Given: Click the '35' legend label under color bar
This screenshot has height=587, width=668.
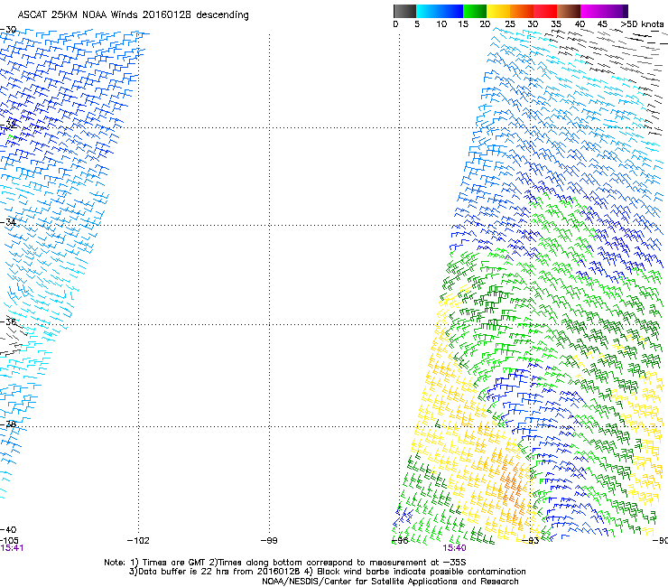Looking at the screenshot, I should pos(556,24).
